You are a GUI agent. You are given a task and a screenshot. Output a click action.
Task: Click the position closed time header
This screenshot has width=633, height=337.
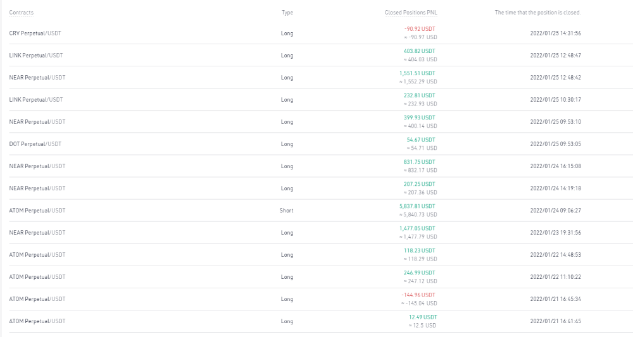537,13
